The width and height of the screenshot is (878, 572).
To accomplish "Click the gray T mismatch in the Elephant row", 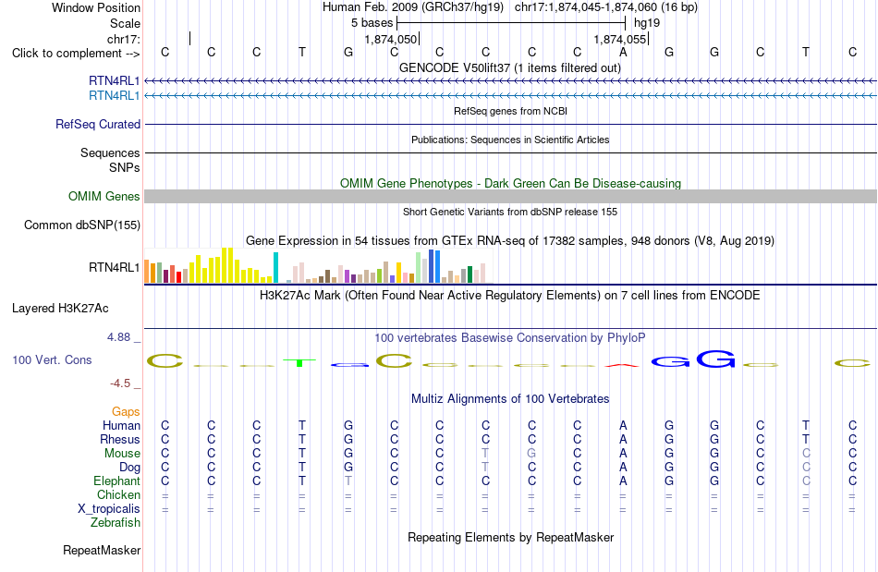I will click(x=348, y=481).
